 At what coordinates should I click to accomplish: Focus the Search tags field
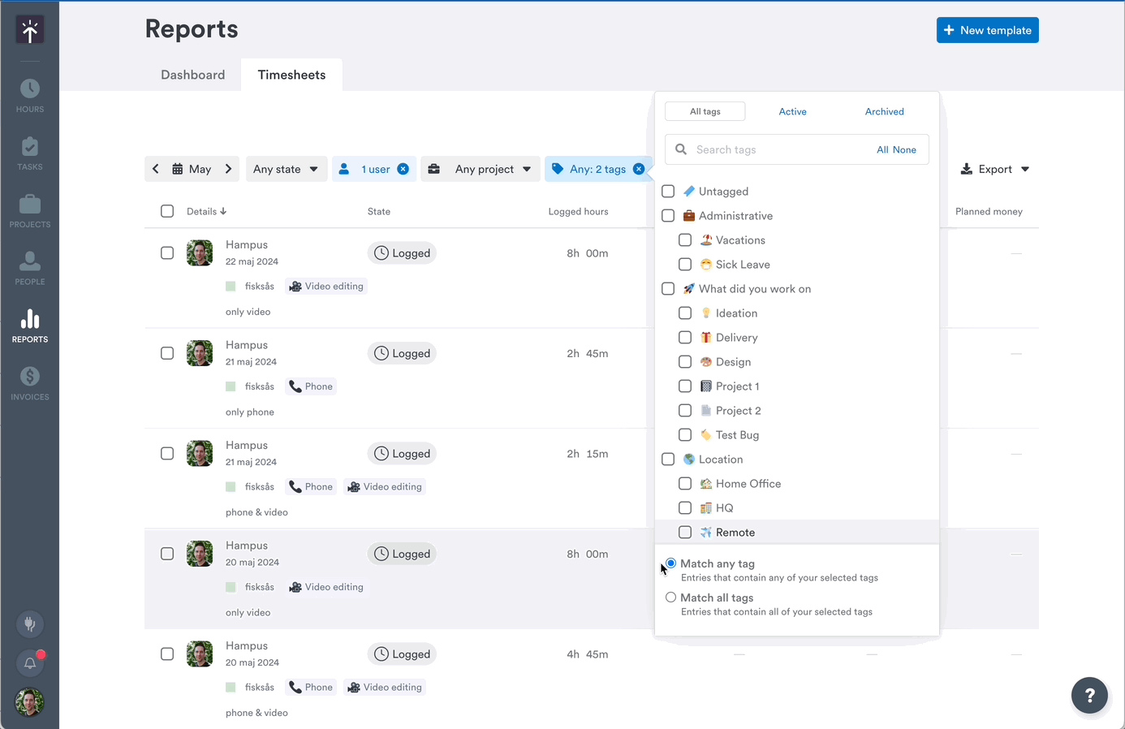(771, 150)
